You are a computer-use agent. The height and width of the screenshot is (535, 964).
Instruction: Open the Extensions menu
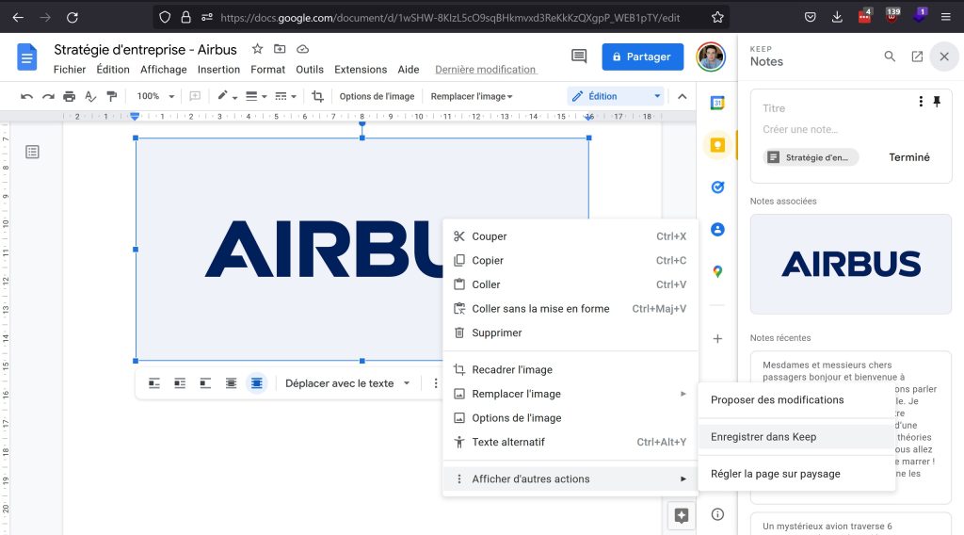point(361,70)
